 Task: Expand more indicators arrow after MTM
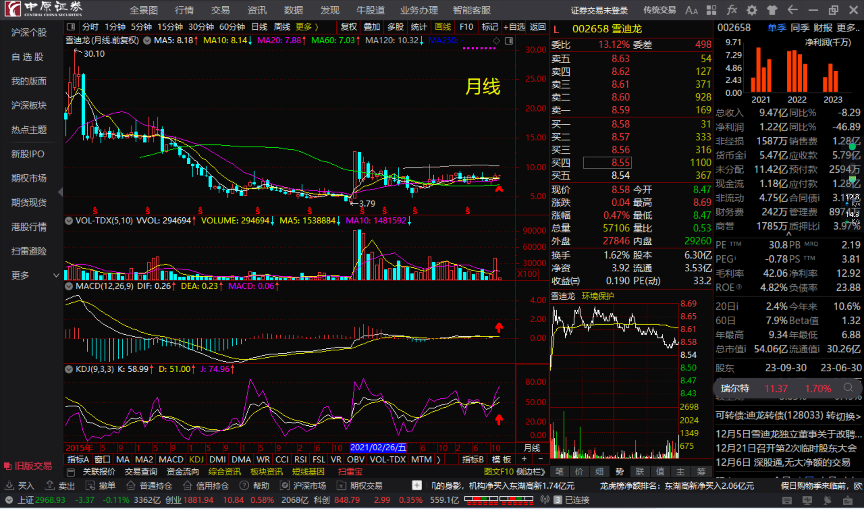pyautogui.click(x=438, y=459)
